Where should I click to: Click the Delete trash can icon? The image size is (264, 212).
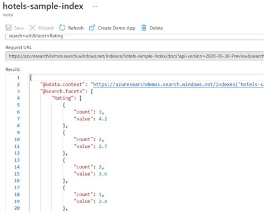tap(144, 28)
